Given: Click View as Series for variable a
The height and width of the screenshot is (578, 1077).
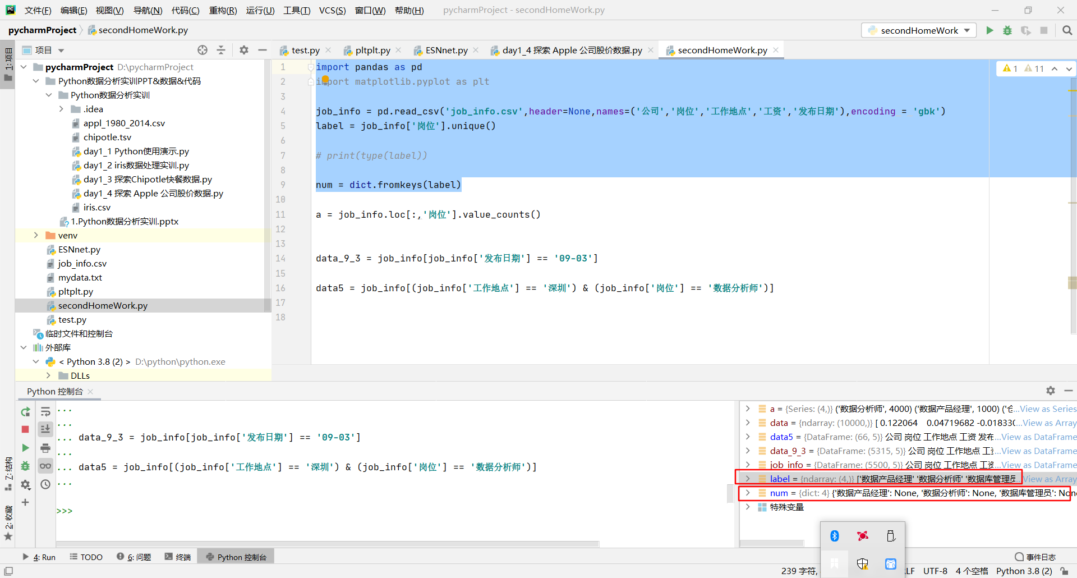Looking at the screenshot, I should 1048,409.
